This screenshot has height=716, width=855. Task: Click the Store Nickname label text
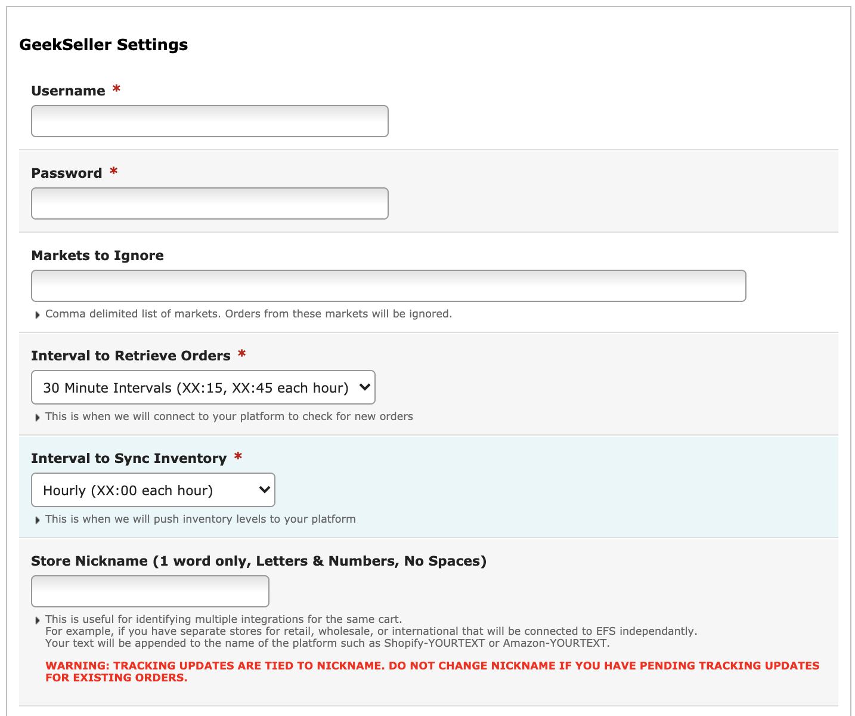259,561
